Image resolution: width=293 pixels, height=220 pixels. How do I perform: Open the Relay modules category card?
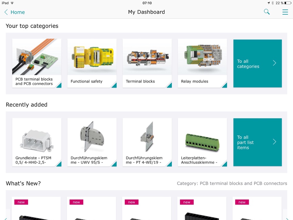[202, 63]
